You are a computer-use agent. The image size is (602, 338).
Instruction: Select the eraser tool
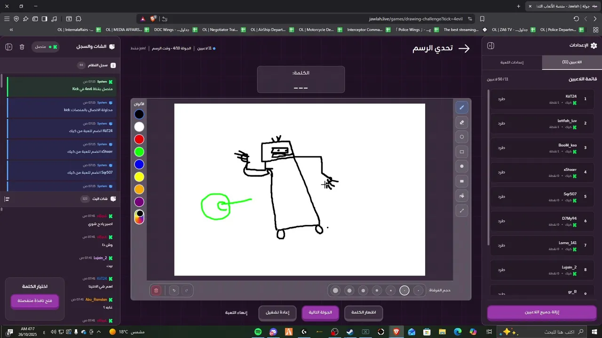462,123
